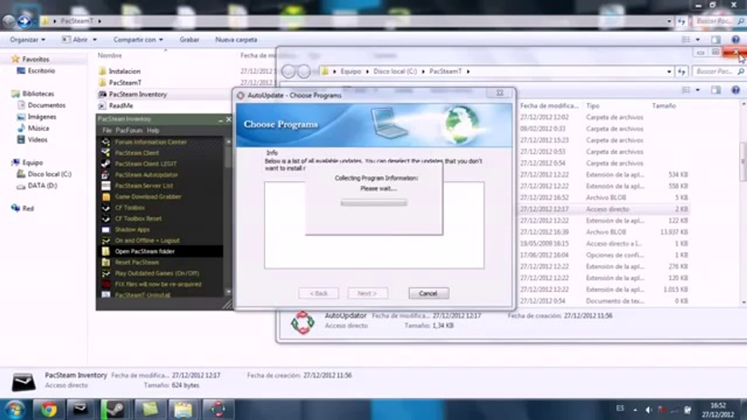The image size is (747, 420).
Task: Expand address history dropdown in back Explorer window
Action: click(669, 21)
